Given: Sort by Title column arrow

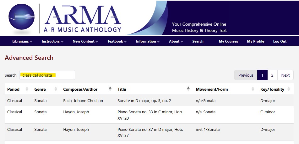Looking at the screenshot, I should click(x=188, y=89).
